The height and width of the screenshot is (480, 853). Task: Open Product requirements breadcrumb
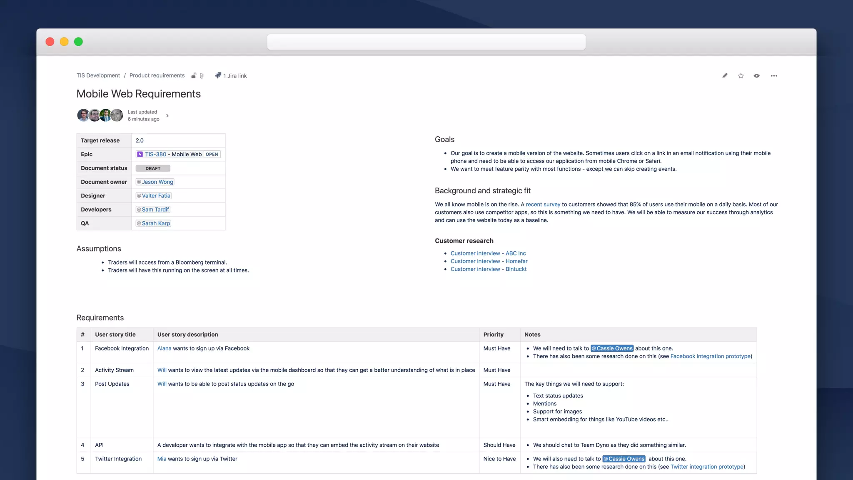pos(157,75)
